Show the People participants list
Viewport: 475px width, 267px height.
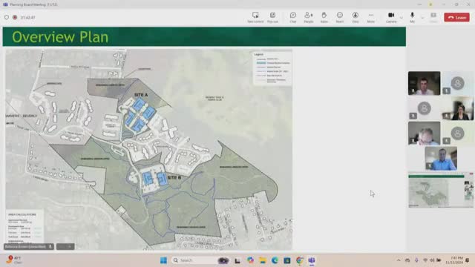click(309, 18)
